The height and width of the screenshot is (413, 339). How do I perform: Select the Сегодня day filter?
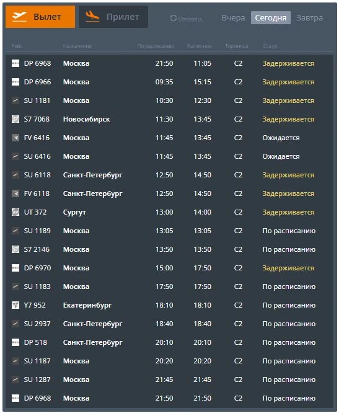click(271, 17)
